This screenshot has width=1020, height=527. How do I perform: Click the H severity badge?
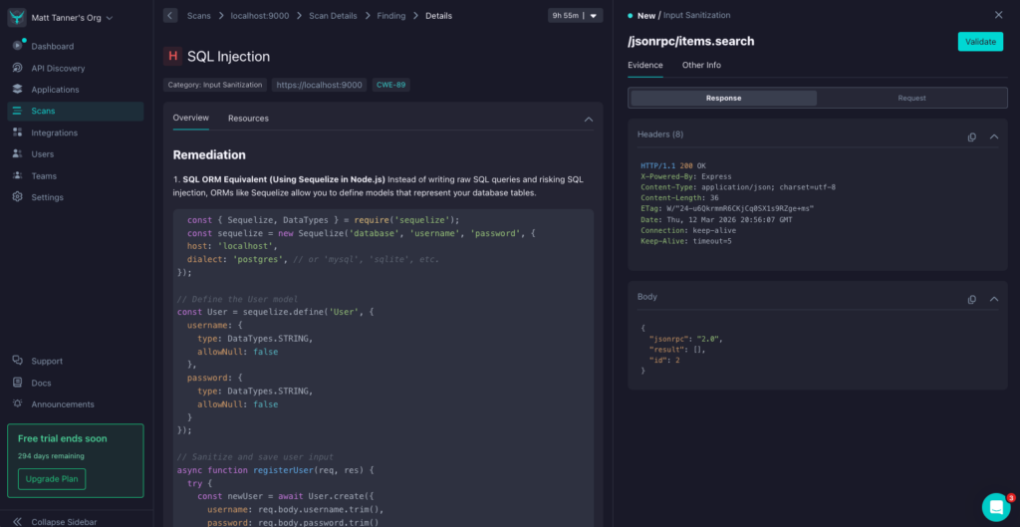[x=172, y=57]
